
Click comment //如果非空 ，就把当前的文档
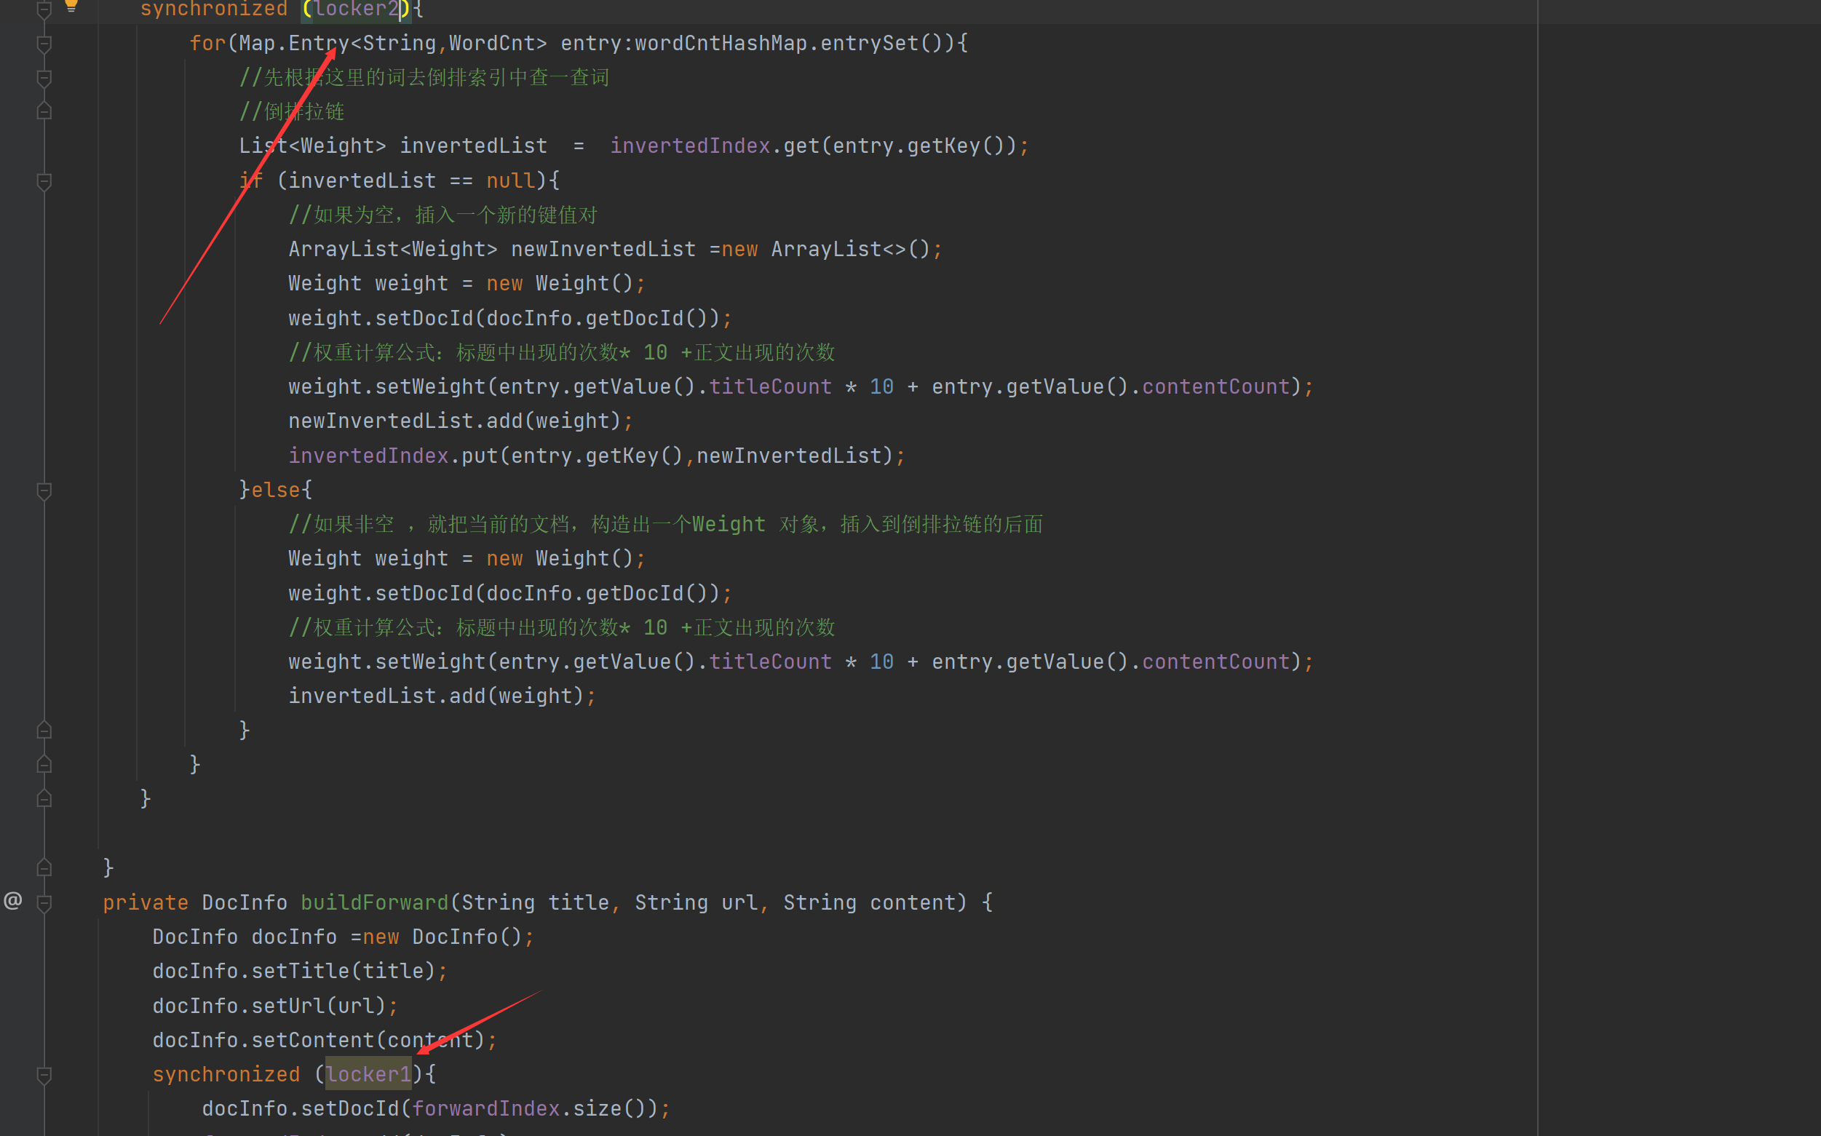click(666, 524)
